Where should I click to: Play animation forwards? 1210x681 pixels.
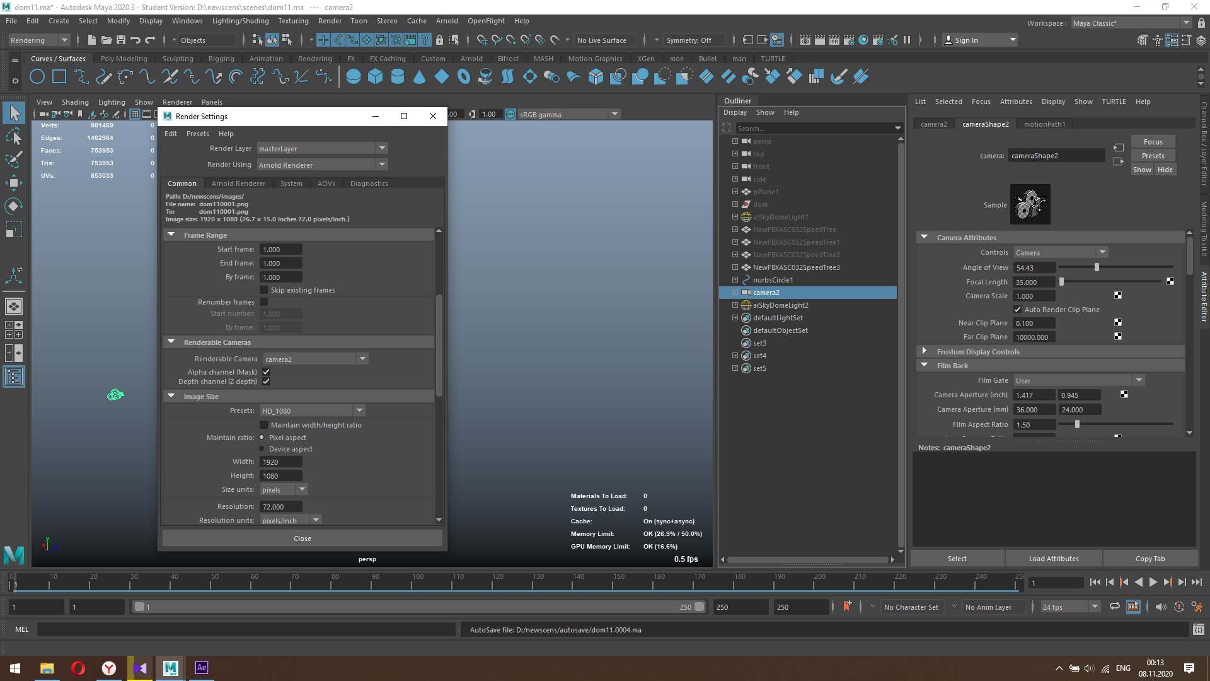click(1153, 583)
